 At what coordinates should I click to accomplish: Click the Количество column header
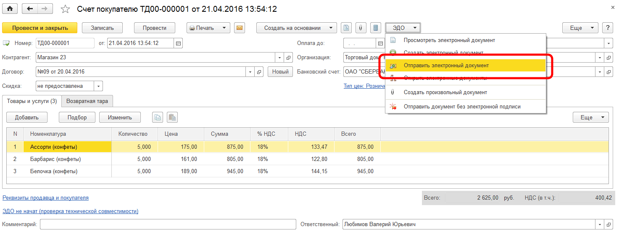coord(134,134)
